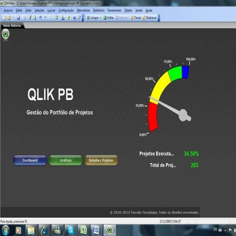Click the red gauge segment
Image resolution: width=236 pixels, height=236 pixels.
point(153,117)
